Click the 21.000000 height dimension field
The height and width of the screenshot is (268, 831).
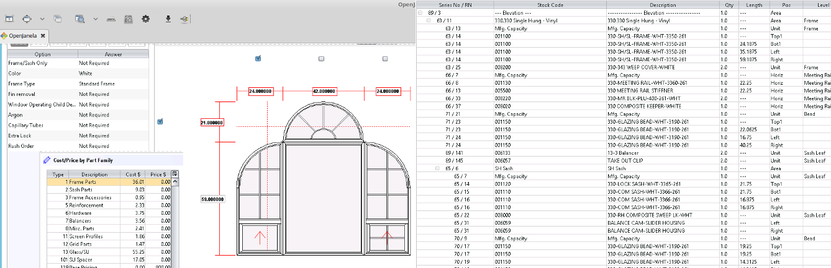pos(211,123)
